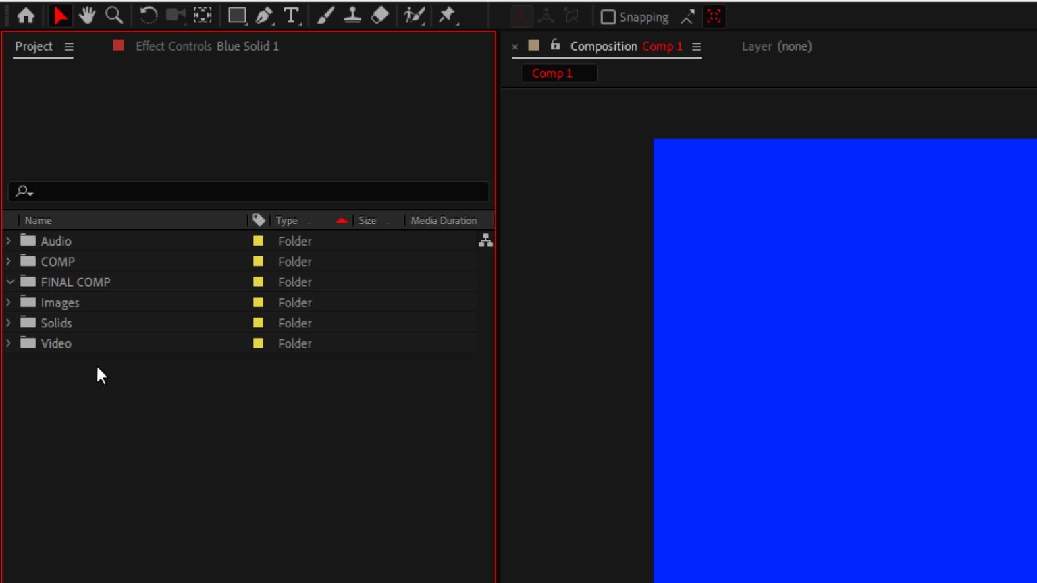The width and height of the screenshot is (1037, 583).
Task: Toggle snap along edges beyond layer boundaries
Action: (688, 17)
